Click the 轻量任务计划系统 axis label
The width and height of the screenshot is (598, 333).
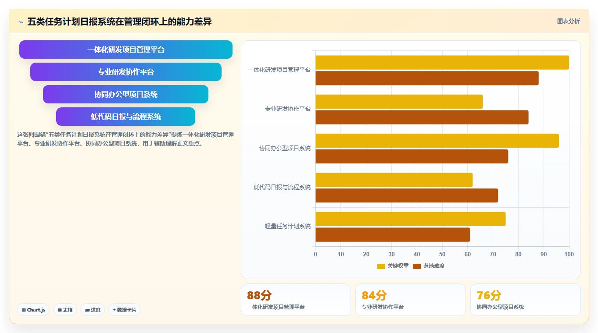[288, 227]
